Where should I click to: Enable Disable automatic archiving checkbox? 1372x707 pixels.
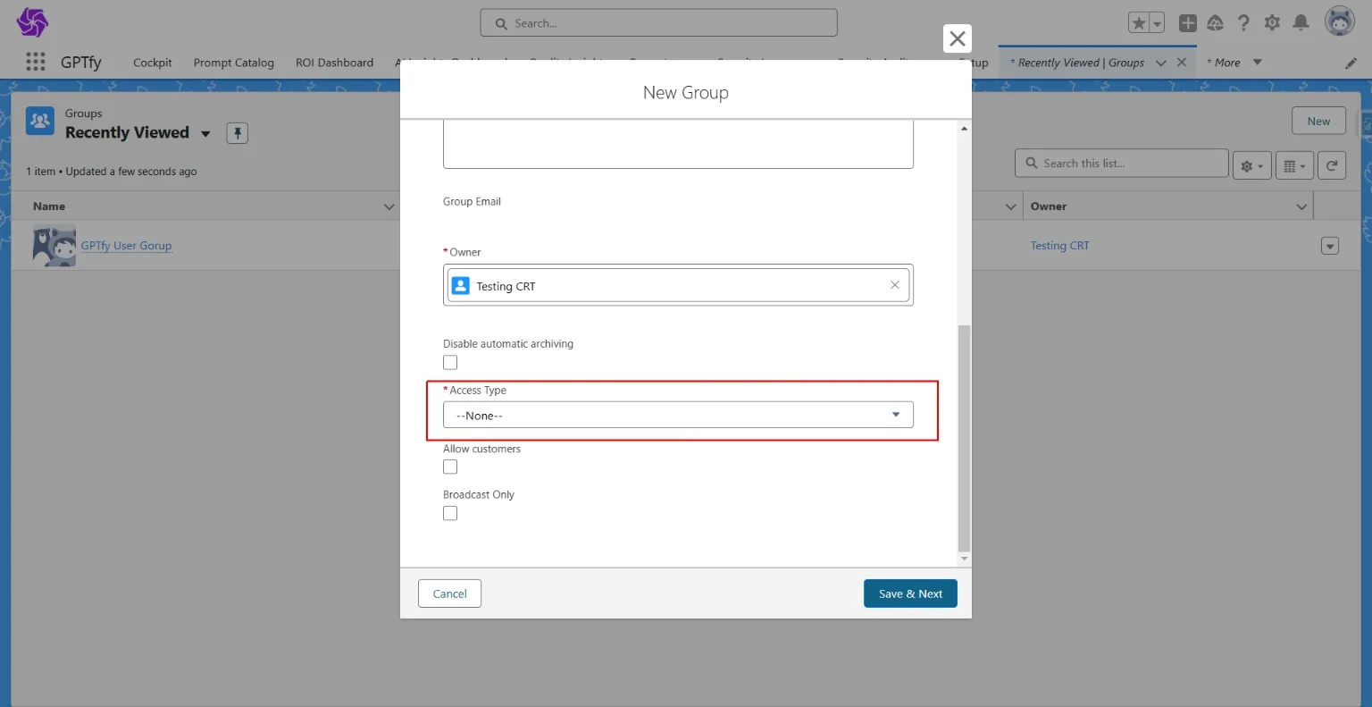pyautogui.click(x=450, y=363)
